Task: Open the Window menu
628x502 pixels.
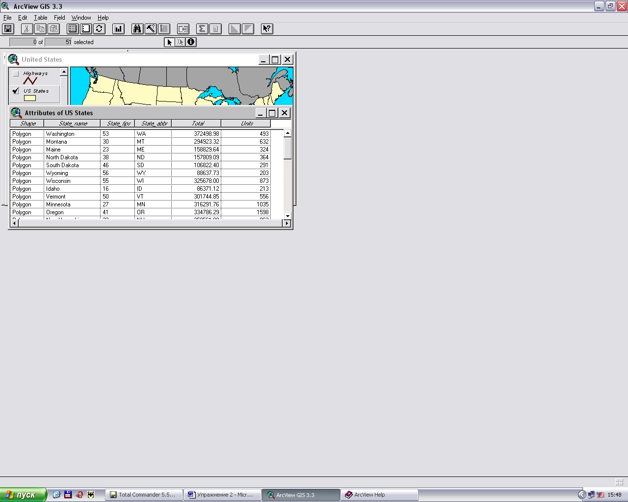Action: pyautogui.click(x=81, y=18)
